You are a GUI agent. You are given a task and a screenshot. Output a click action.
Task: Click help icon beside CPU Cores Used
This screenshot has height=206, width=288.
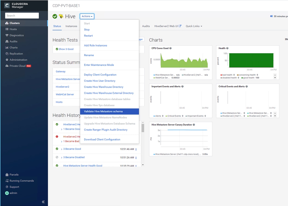click(170, 48)
